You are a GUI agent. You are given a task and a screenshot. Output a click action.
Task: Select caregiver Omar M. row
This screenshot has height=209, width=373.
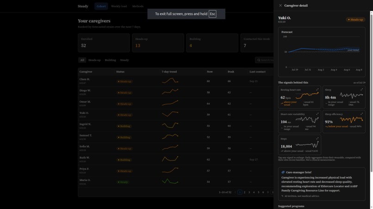coord(176,103)
